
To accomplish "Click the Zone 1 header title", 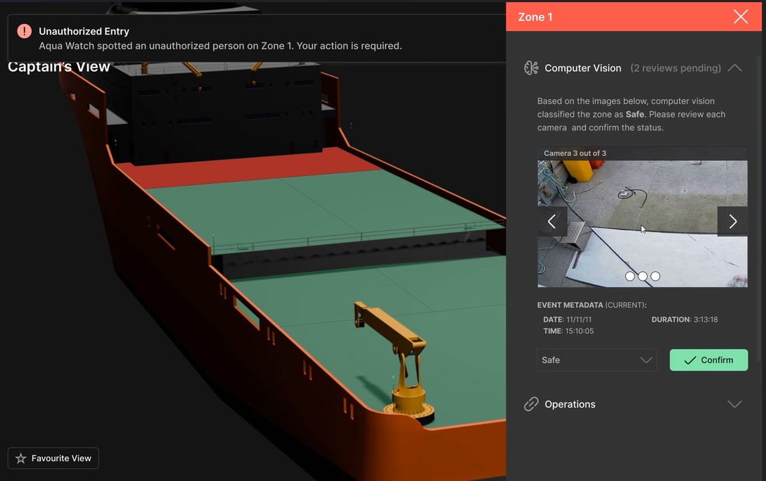I will coord(535,17).
